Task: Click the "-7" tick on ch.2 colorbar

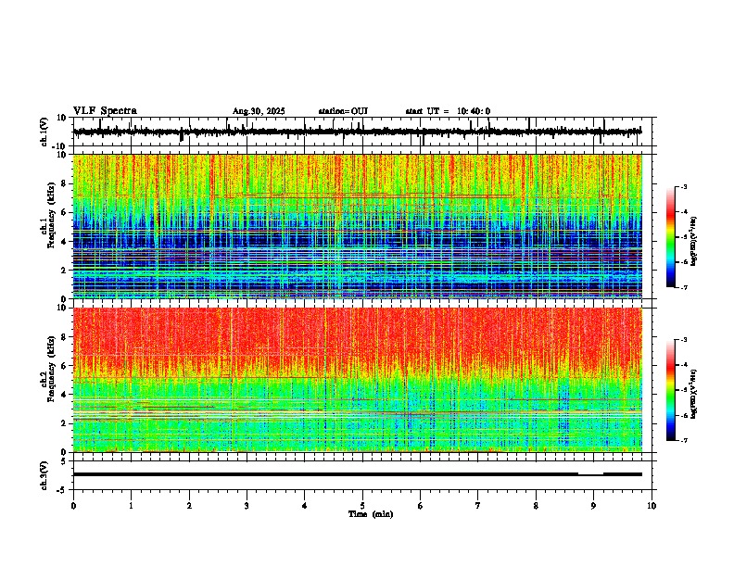Action: click(683, 441)
